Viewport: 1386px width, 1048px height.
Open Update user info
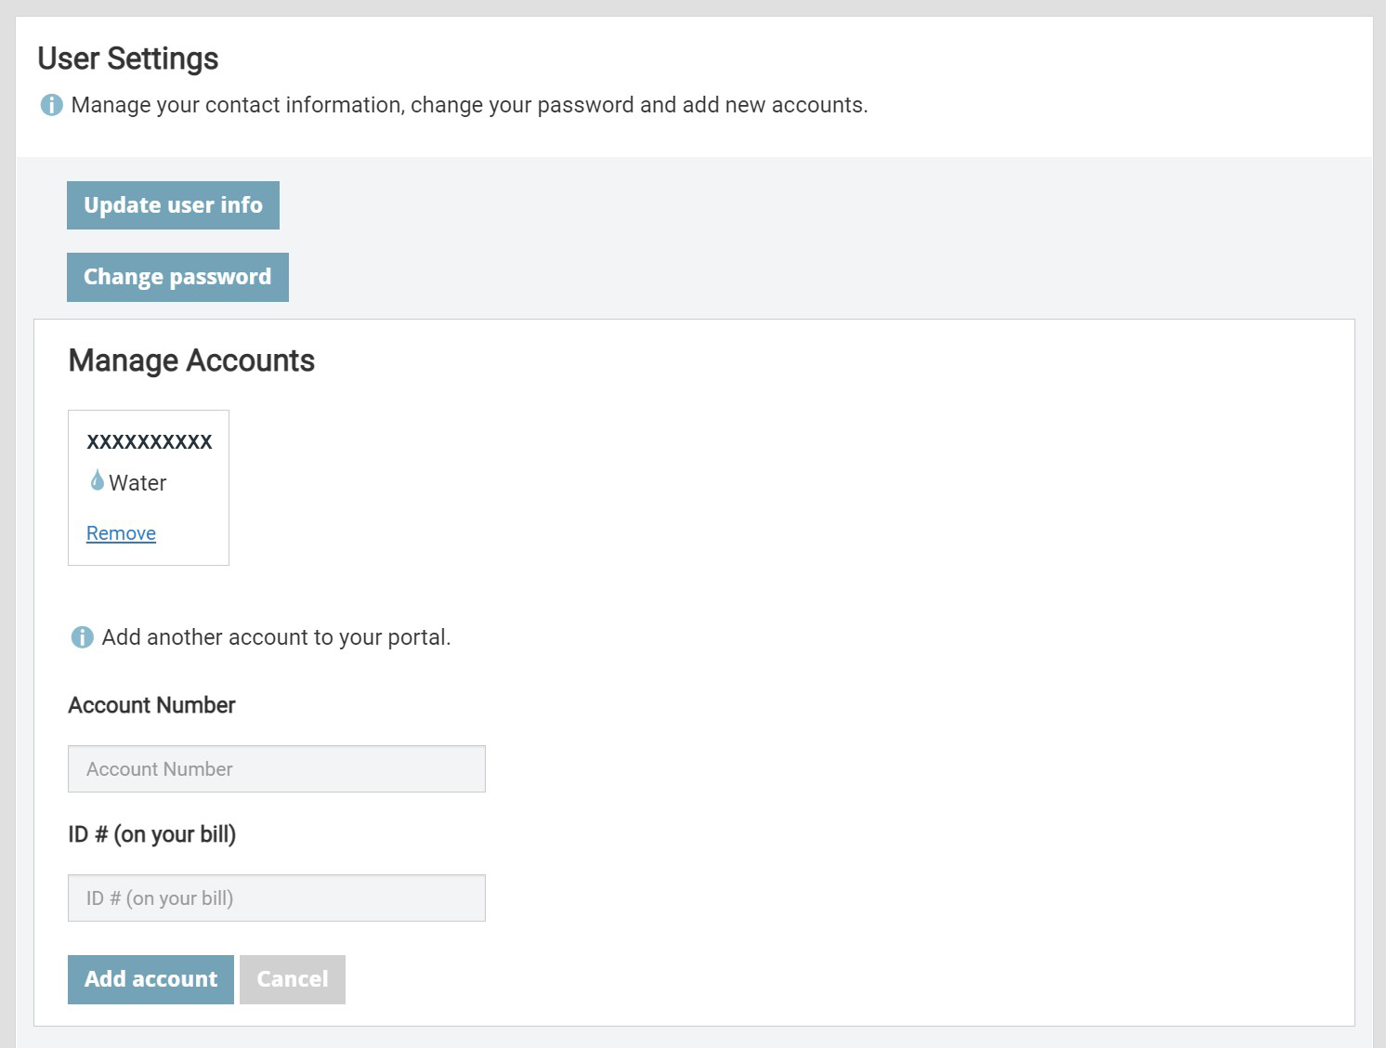tap(173, 205)
